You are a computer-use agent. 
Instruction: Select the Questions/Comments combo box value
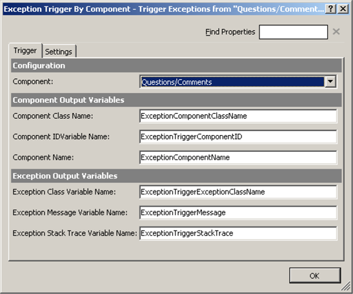click(x=232, y=82)
